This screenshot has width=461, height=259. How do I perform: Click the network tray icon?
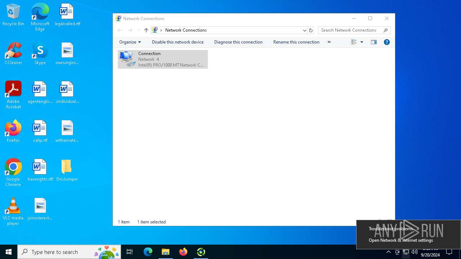pos(406,252)
